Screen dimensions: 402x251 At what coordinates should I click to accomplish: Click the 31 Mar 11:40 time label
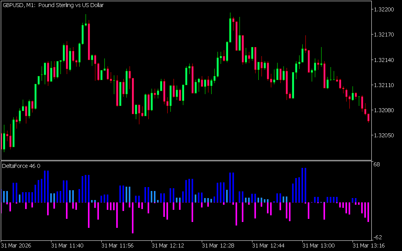[67, 246]
